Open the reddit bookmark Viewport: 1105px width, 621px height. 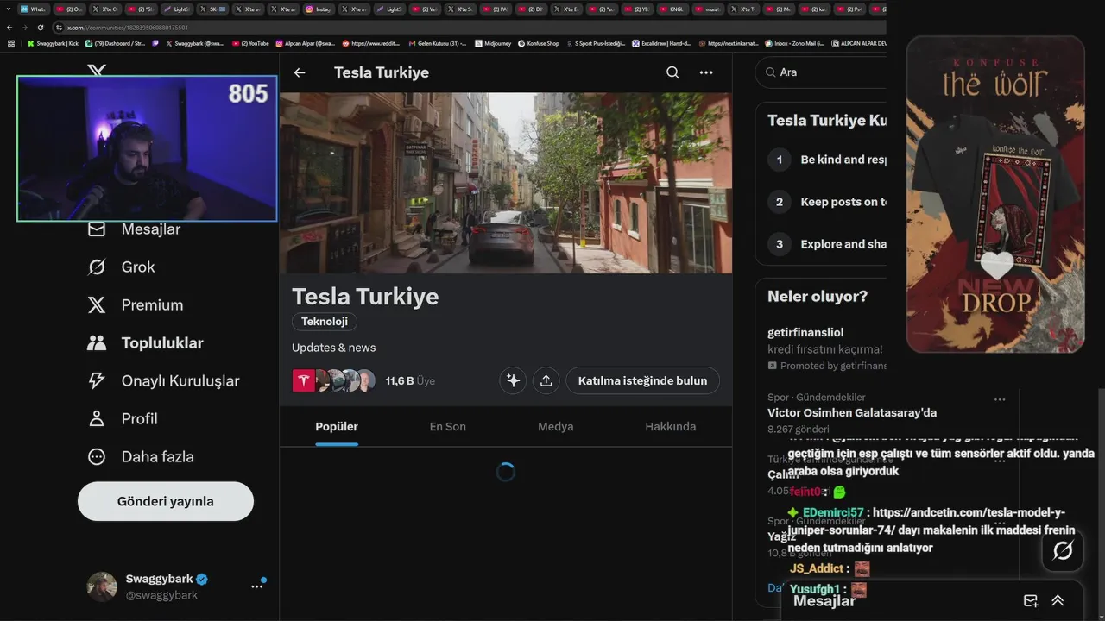[x=371, y=43]
